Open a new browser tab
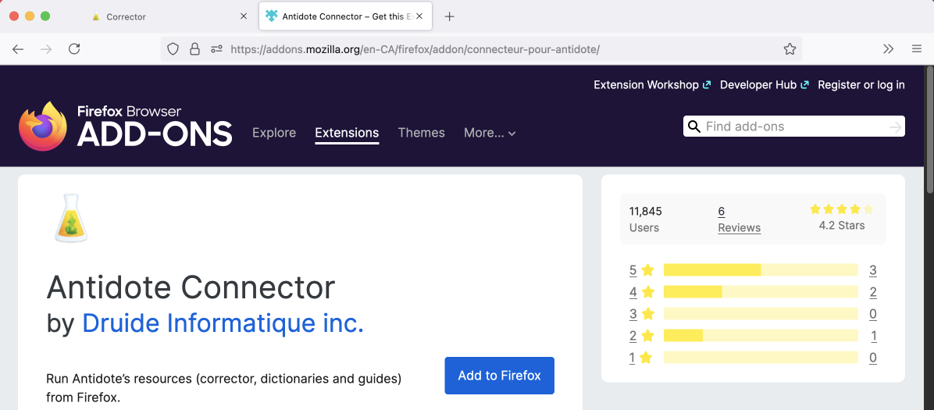Viewport: 934px width, 410px height. pyautogui.click(x=449, y=16)
